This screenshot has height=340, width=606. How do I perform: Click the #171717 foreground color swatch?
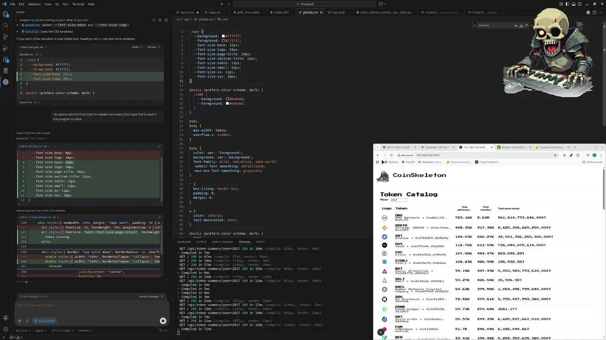coord(223,41)
